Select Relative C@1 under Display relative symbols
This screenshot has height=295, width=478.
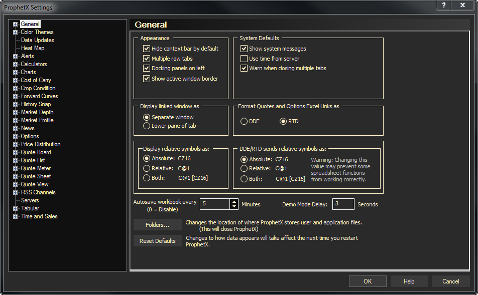pyautogui.click(x=147, y=168)
